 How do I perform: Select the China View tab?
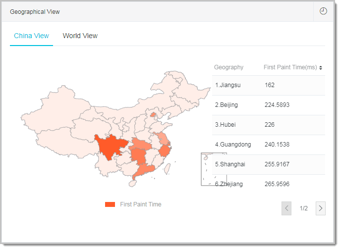coord(31,36)
